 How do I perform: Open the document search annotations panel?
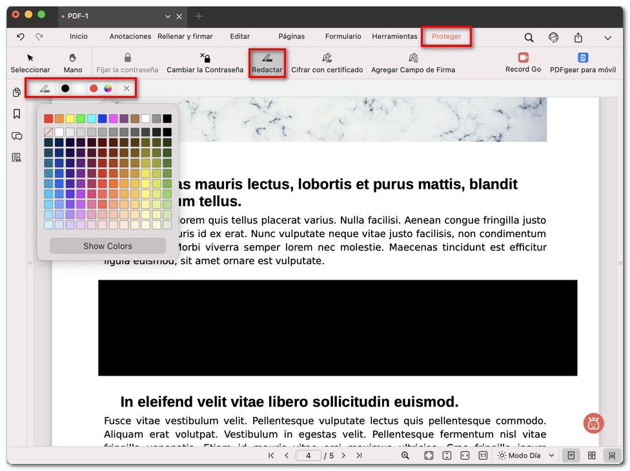tap(16, 157)
